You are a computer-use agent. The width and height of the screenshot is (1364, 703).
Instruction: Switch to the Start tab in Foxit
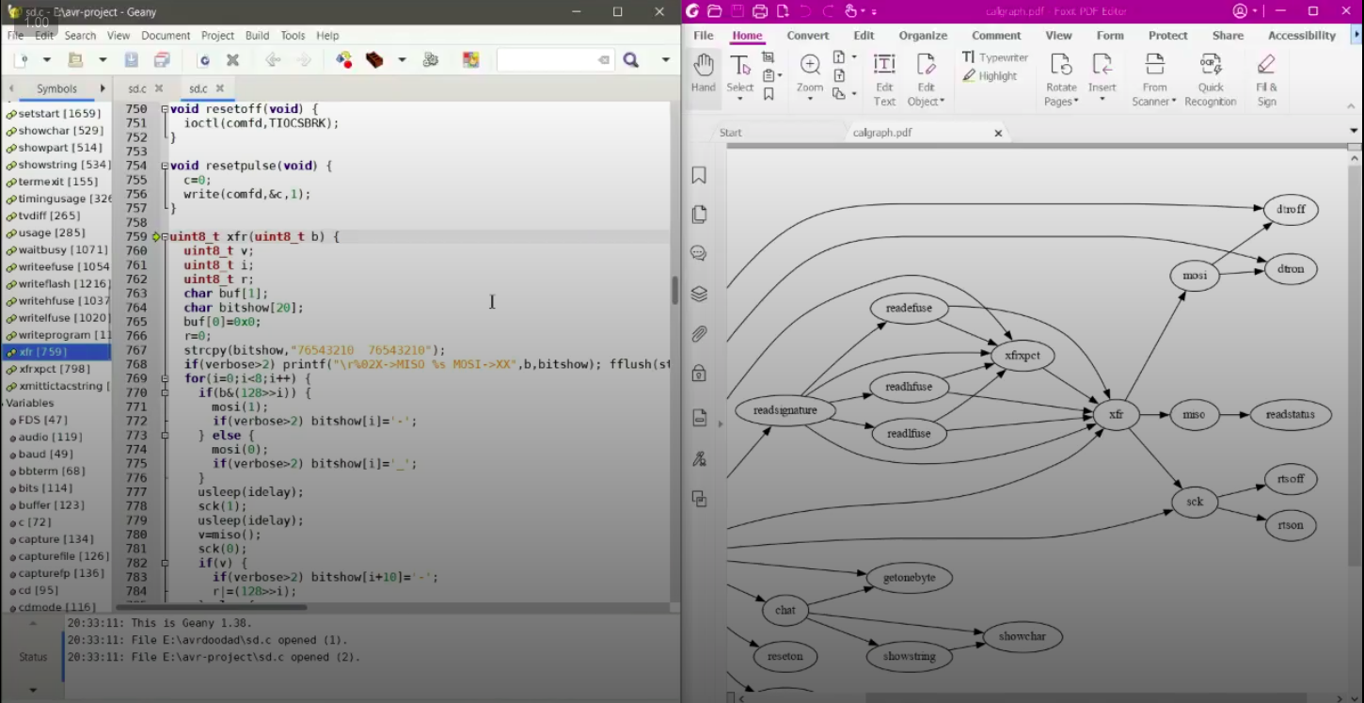731,133
